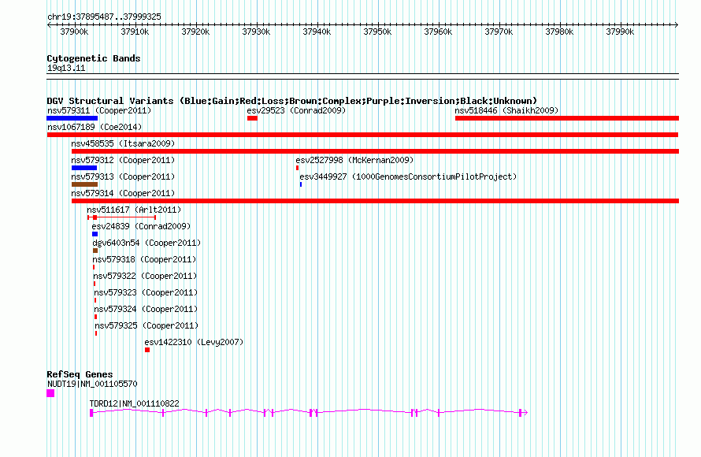Open the nsv579325 (Cooper2011) label
The image size is (701, 457).
pyautogui.click(x=147, y=325)
